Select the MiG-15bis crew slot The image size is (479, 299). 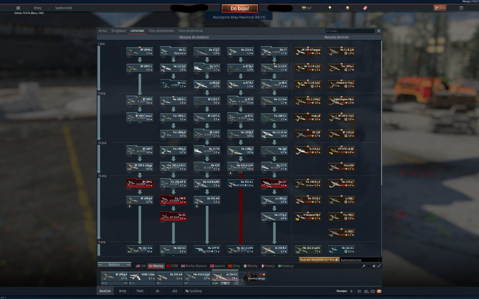142,276
